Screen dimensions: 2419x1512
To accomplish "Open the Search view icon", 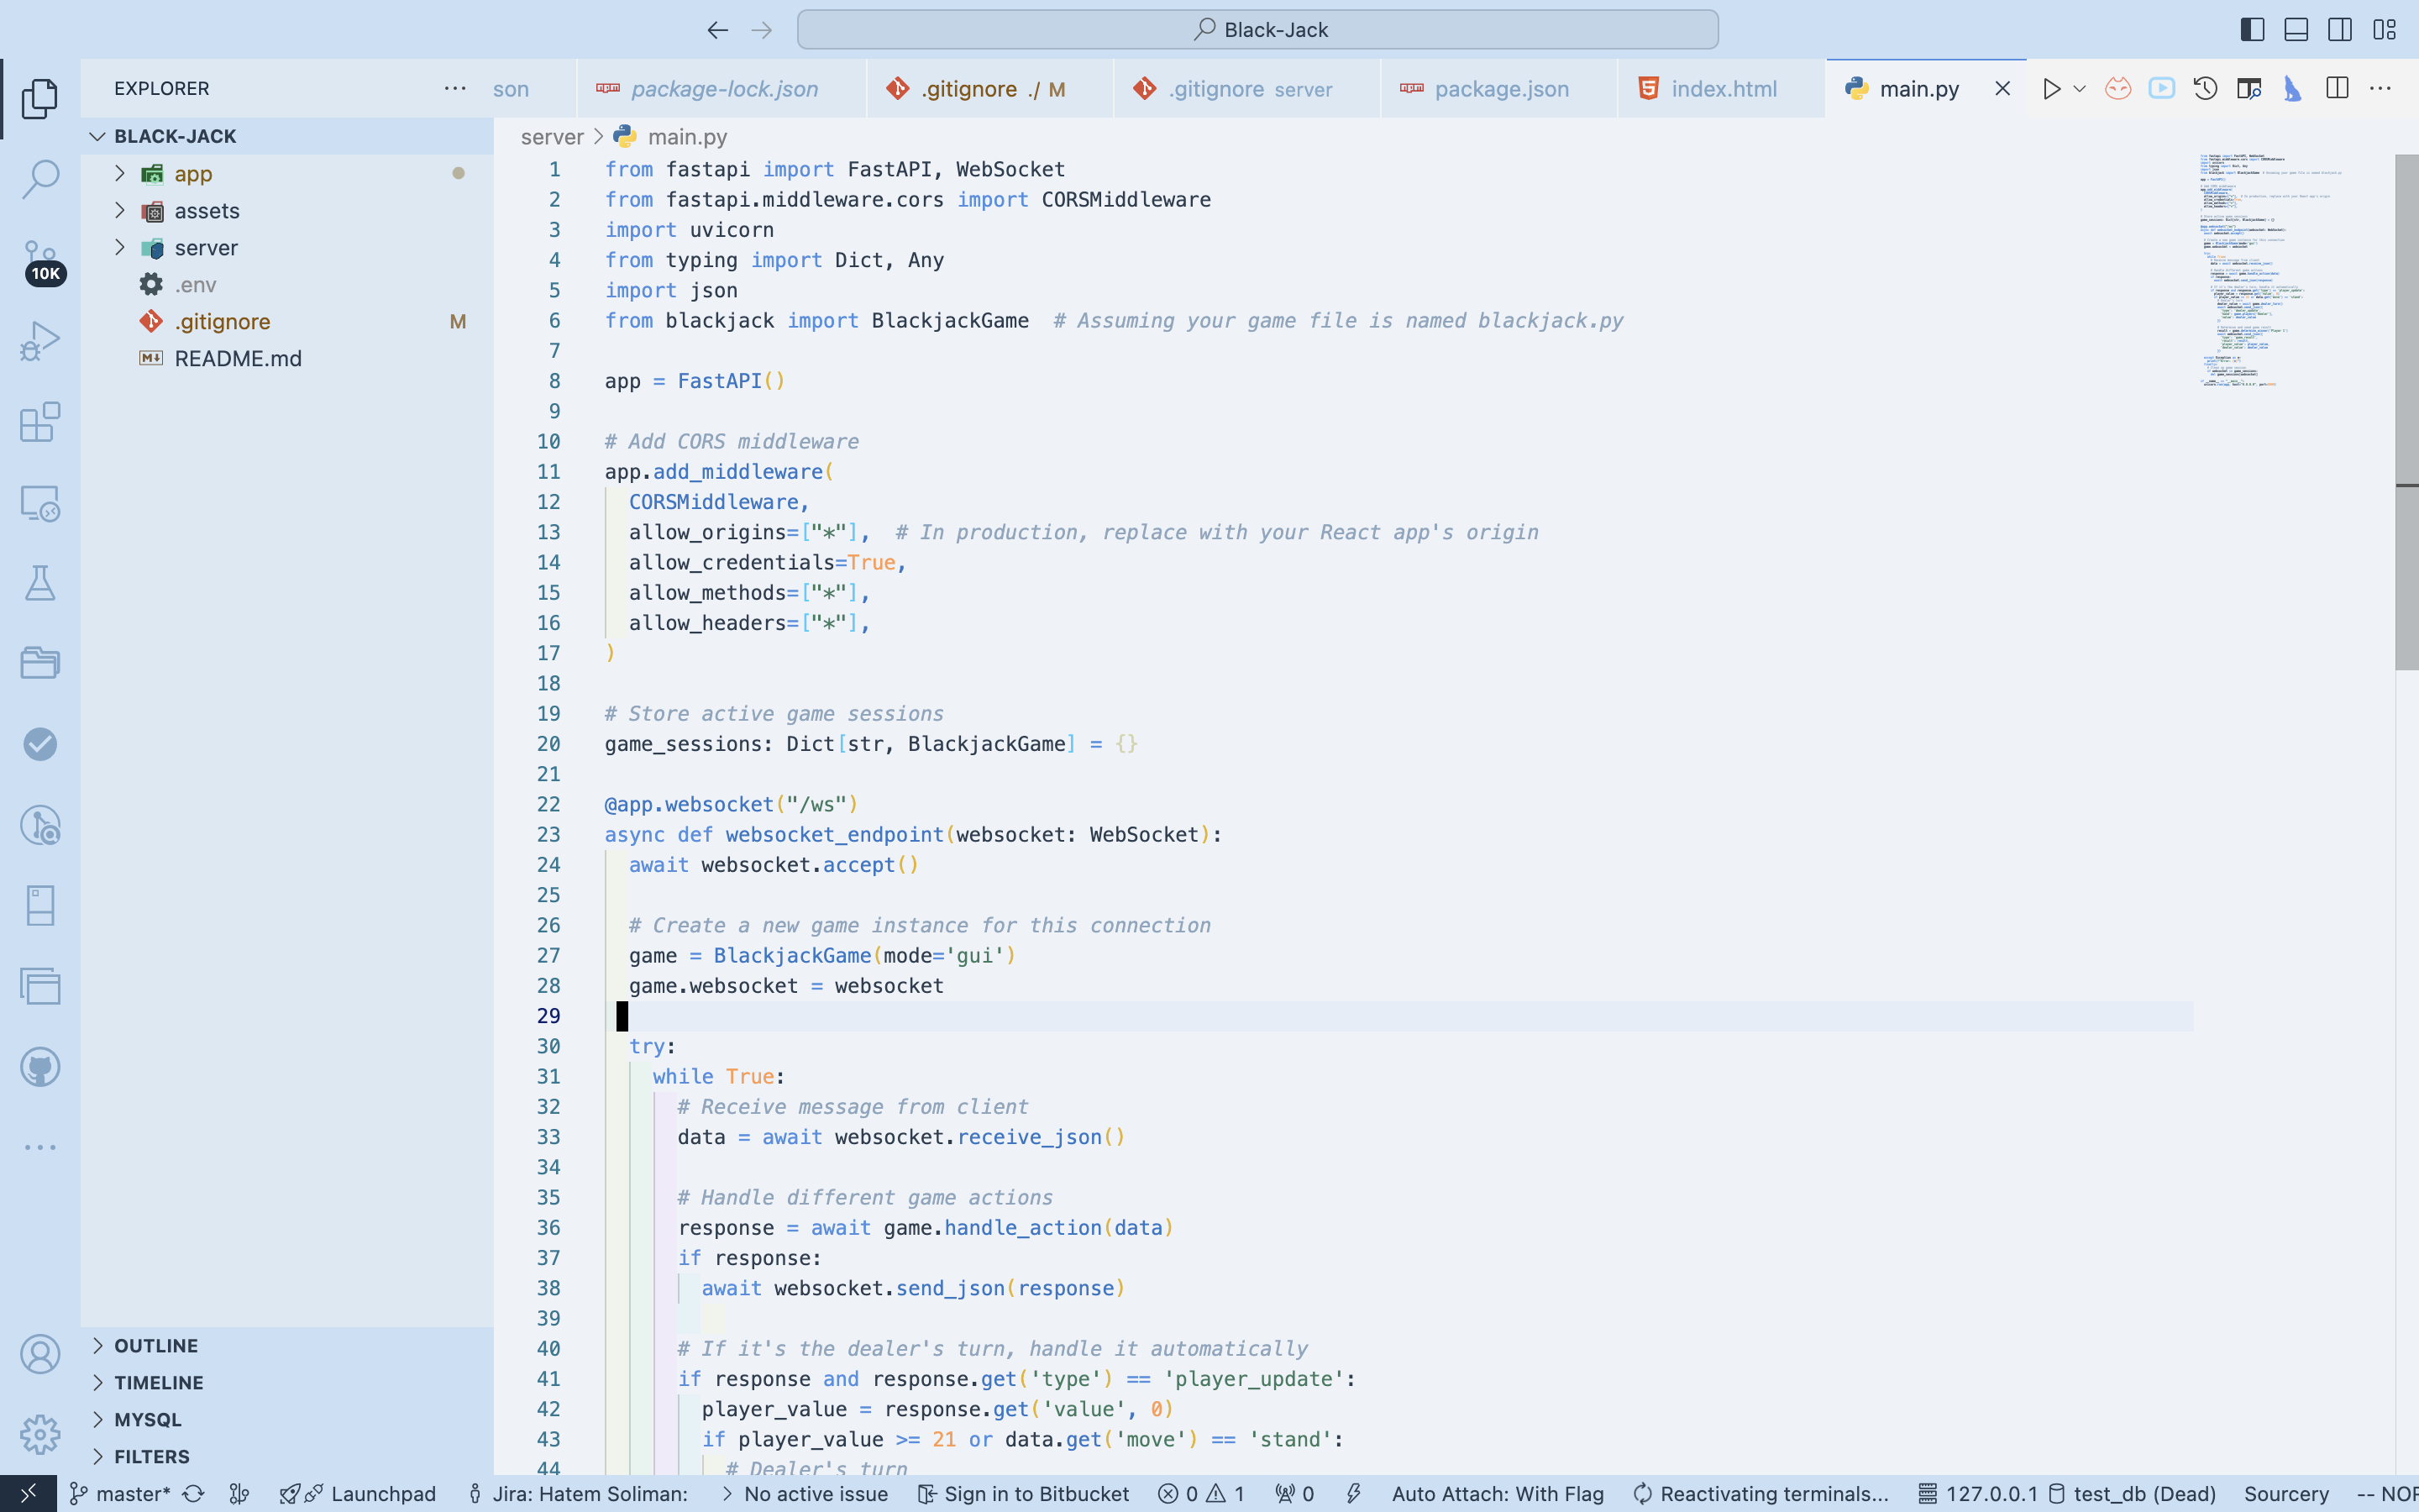I will click(x=40, y=179).
